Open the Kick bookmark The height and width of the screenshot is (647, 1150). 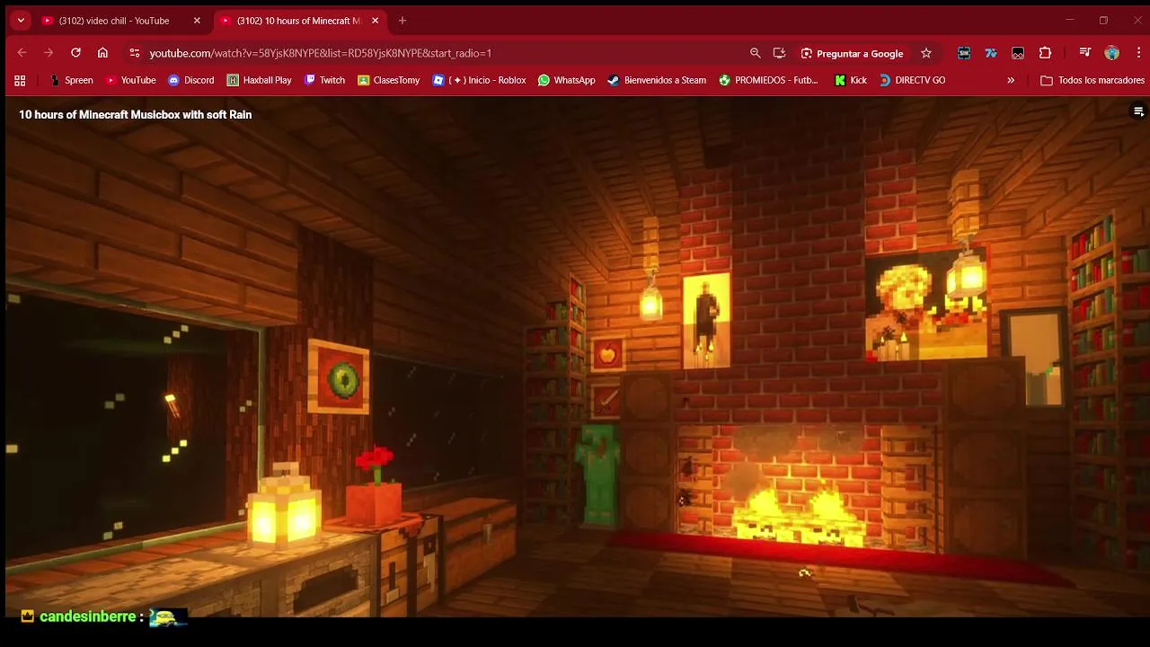[x=851, y=80]
